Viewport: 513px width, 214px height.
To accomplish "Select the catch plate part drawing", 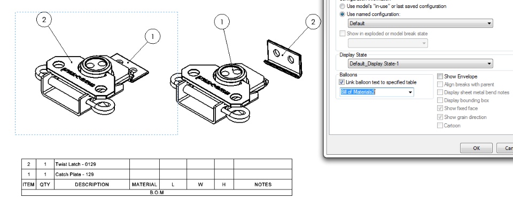I will coord(283,59).
